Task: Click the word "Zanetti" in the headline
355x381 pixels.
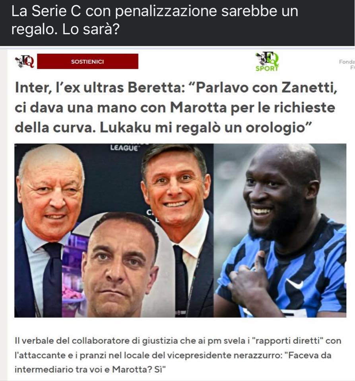Action: point(309,87)
